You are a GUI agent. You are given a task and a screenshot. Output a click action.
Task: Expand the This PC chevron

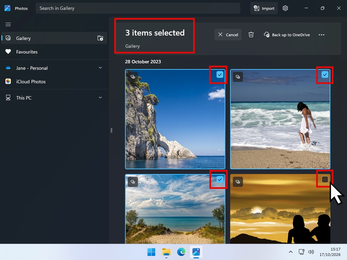click(100, 97)
